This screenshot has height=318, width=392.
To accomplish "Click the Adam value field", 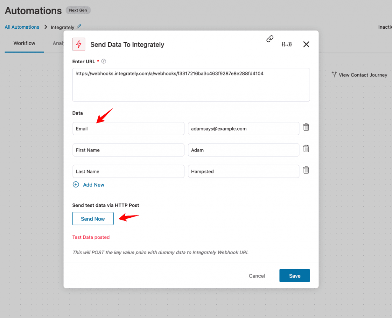I will [243, 150].
